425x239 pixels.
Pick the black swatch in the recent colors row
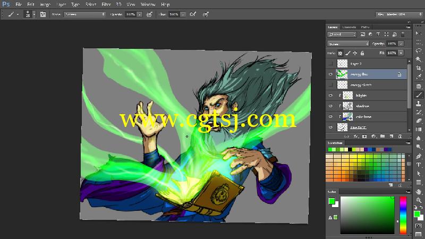350,149
